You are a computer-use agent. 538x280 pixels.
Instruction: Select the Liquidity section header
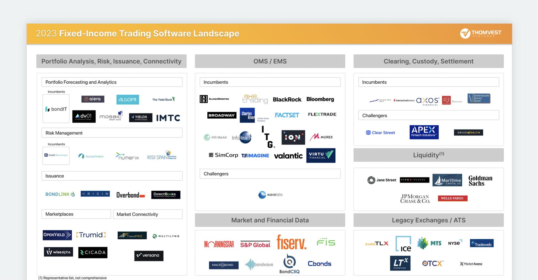click(x=429, y=155)
